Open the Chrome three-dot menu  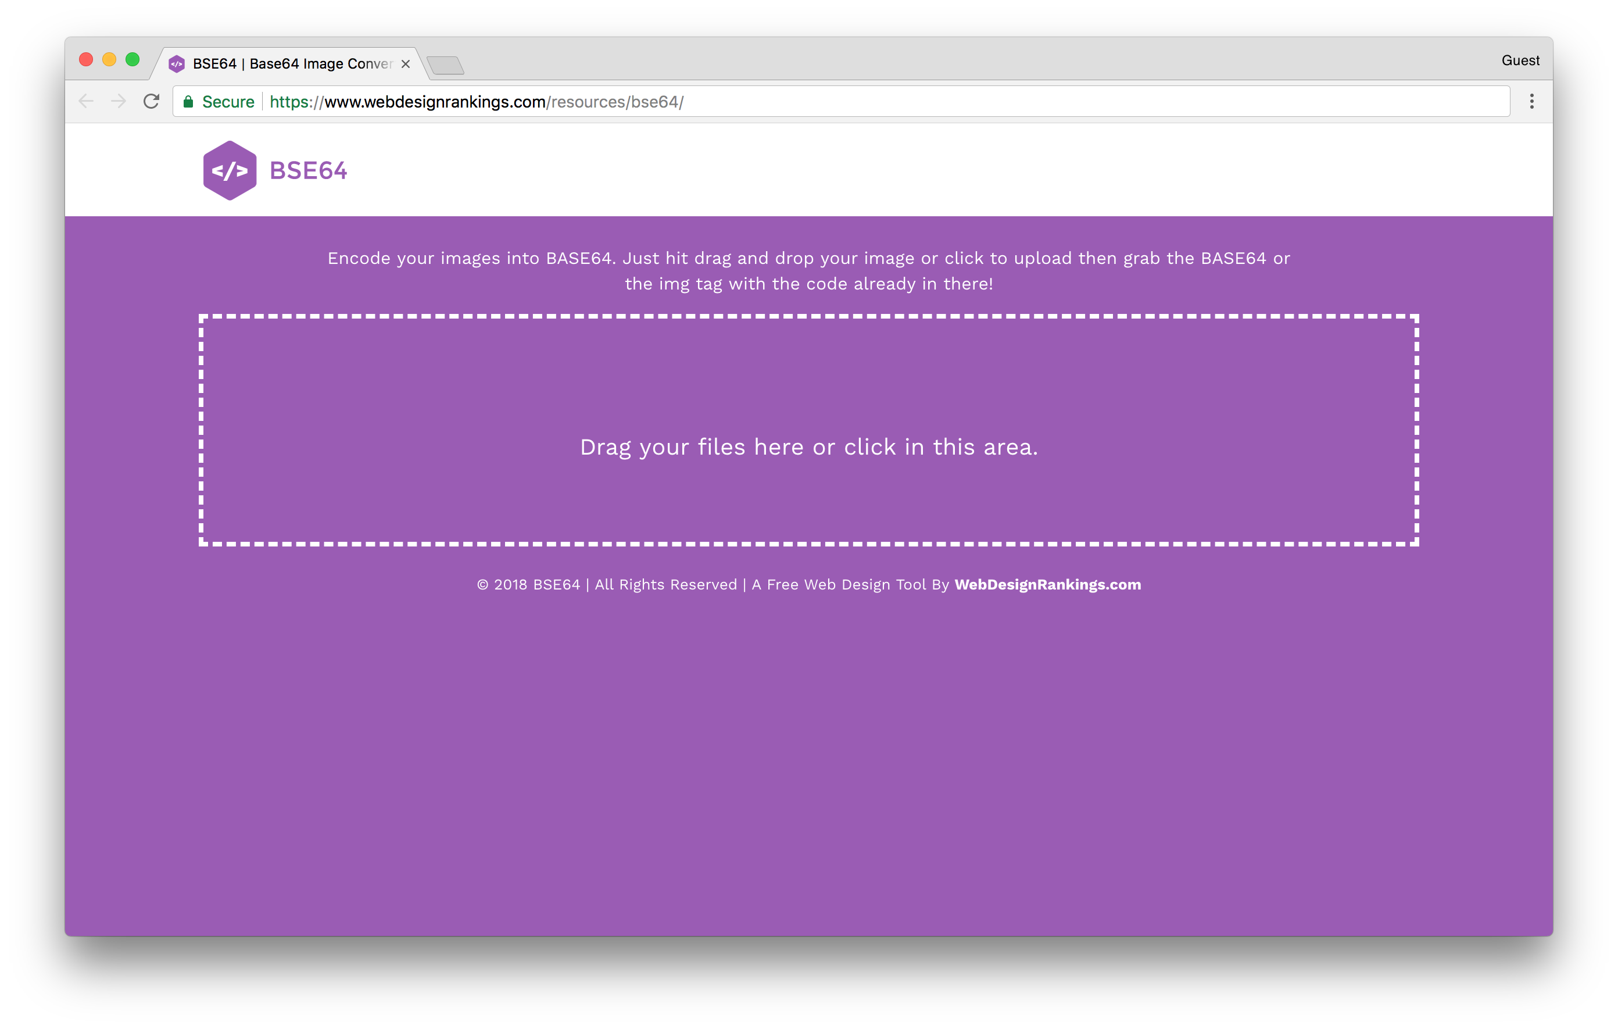[x=1531, y=102]
